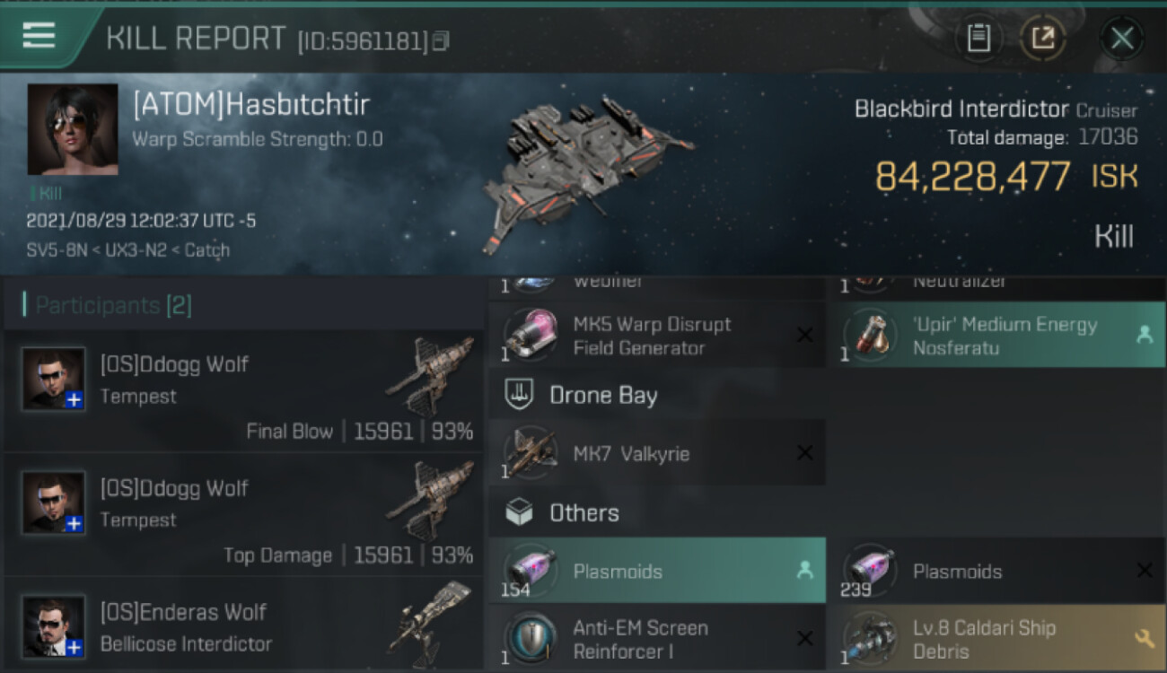Click the 239 Plasmoids destroyed item
Viewport: 1167px width, 673px height.
click(x=996, y=571)
